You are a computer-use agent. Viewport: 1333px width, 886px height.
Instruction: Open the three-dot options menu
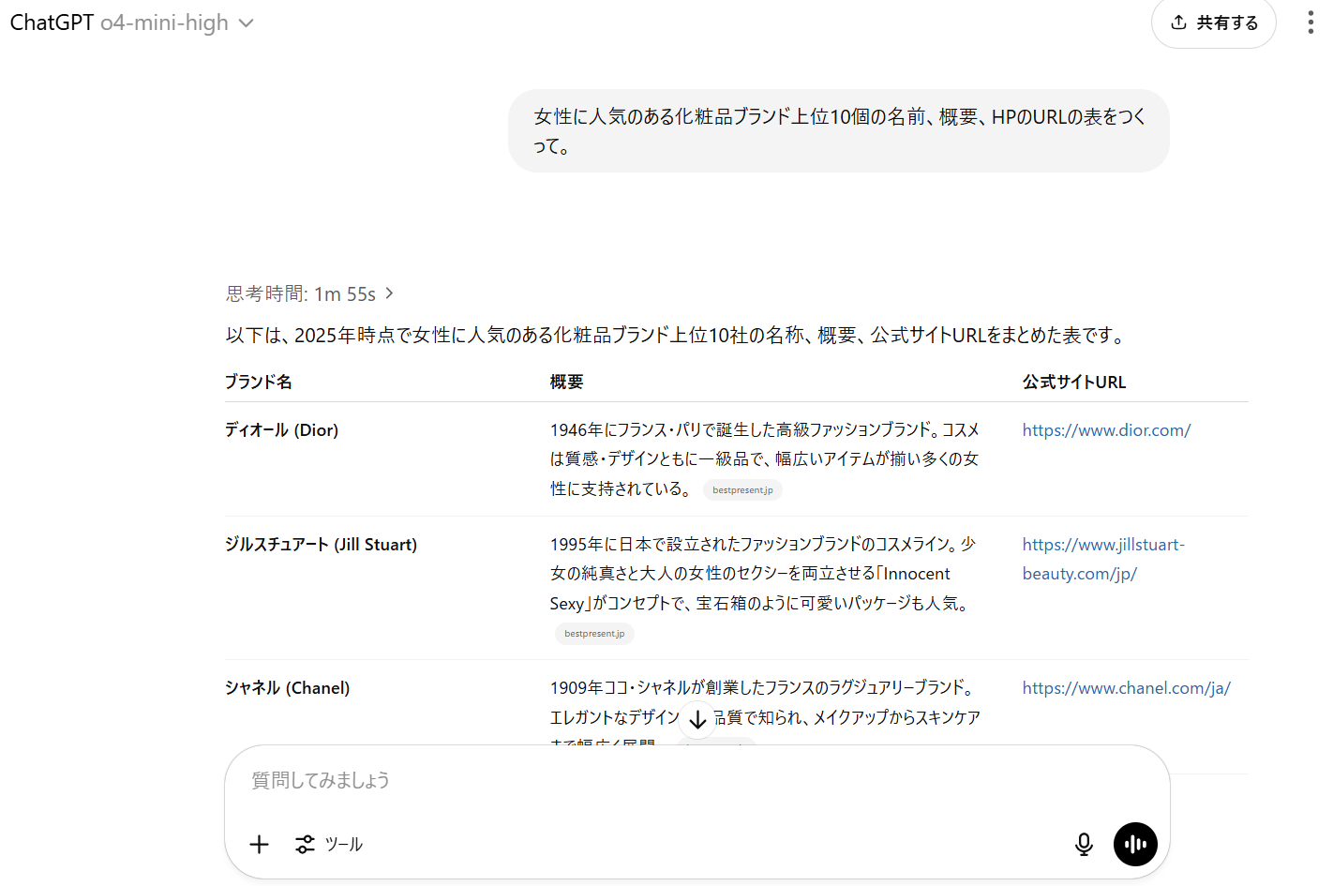click(x=1310, y=22)
